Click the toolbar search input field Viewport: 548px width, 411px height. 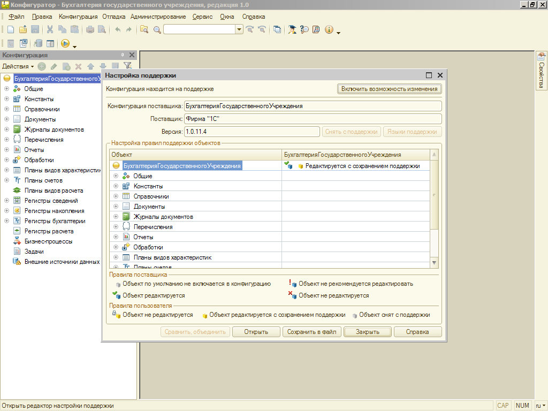pos(200,29)
